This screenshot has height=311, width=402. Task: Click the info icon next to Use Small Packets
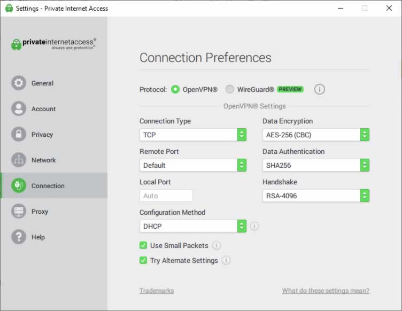[x=217, y=245]
